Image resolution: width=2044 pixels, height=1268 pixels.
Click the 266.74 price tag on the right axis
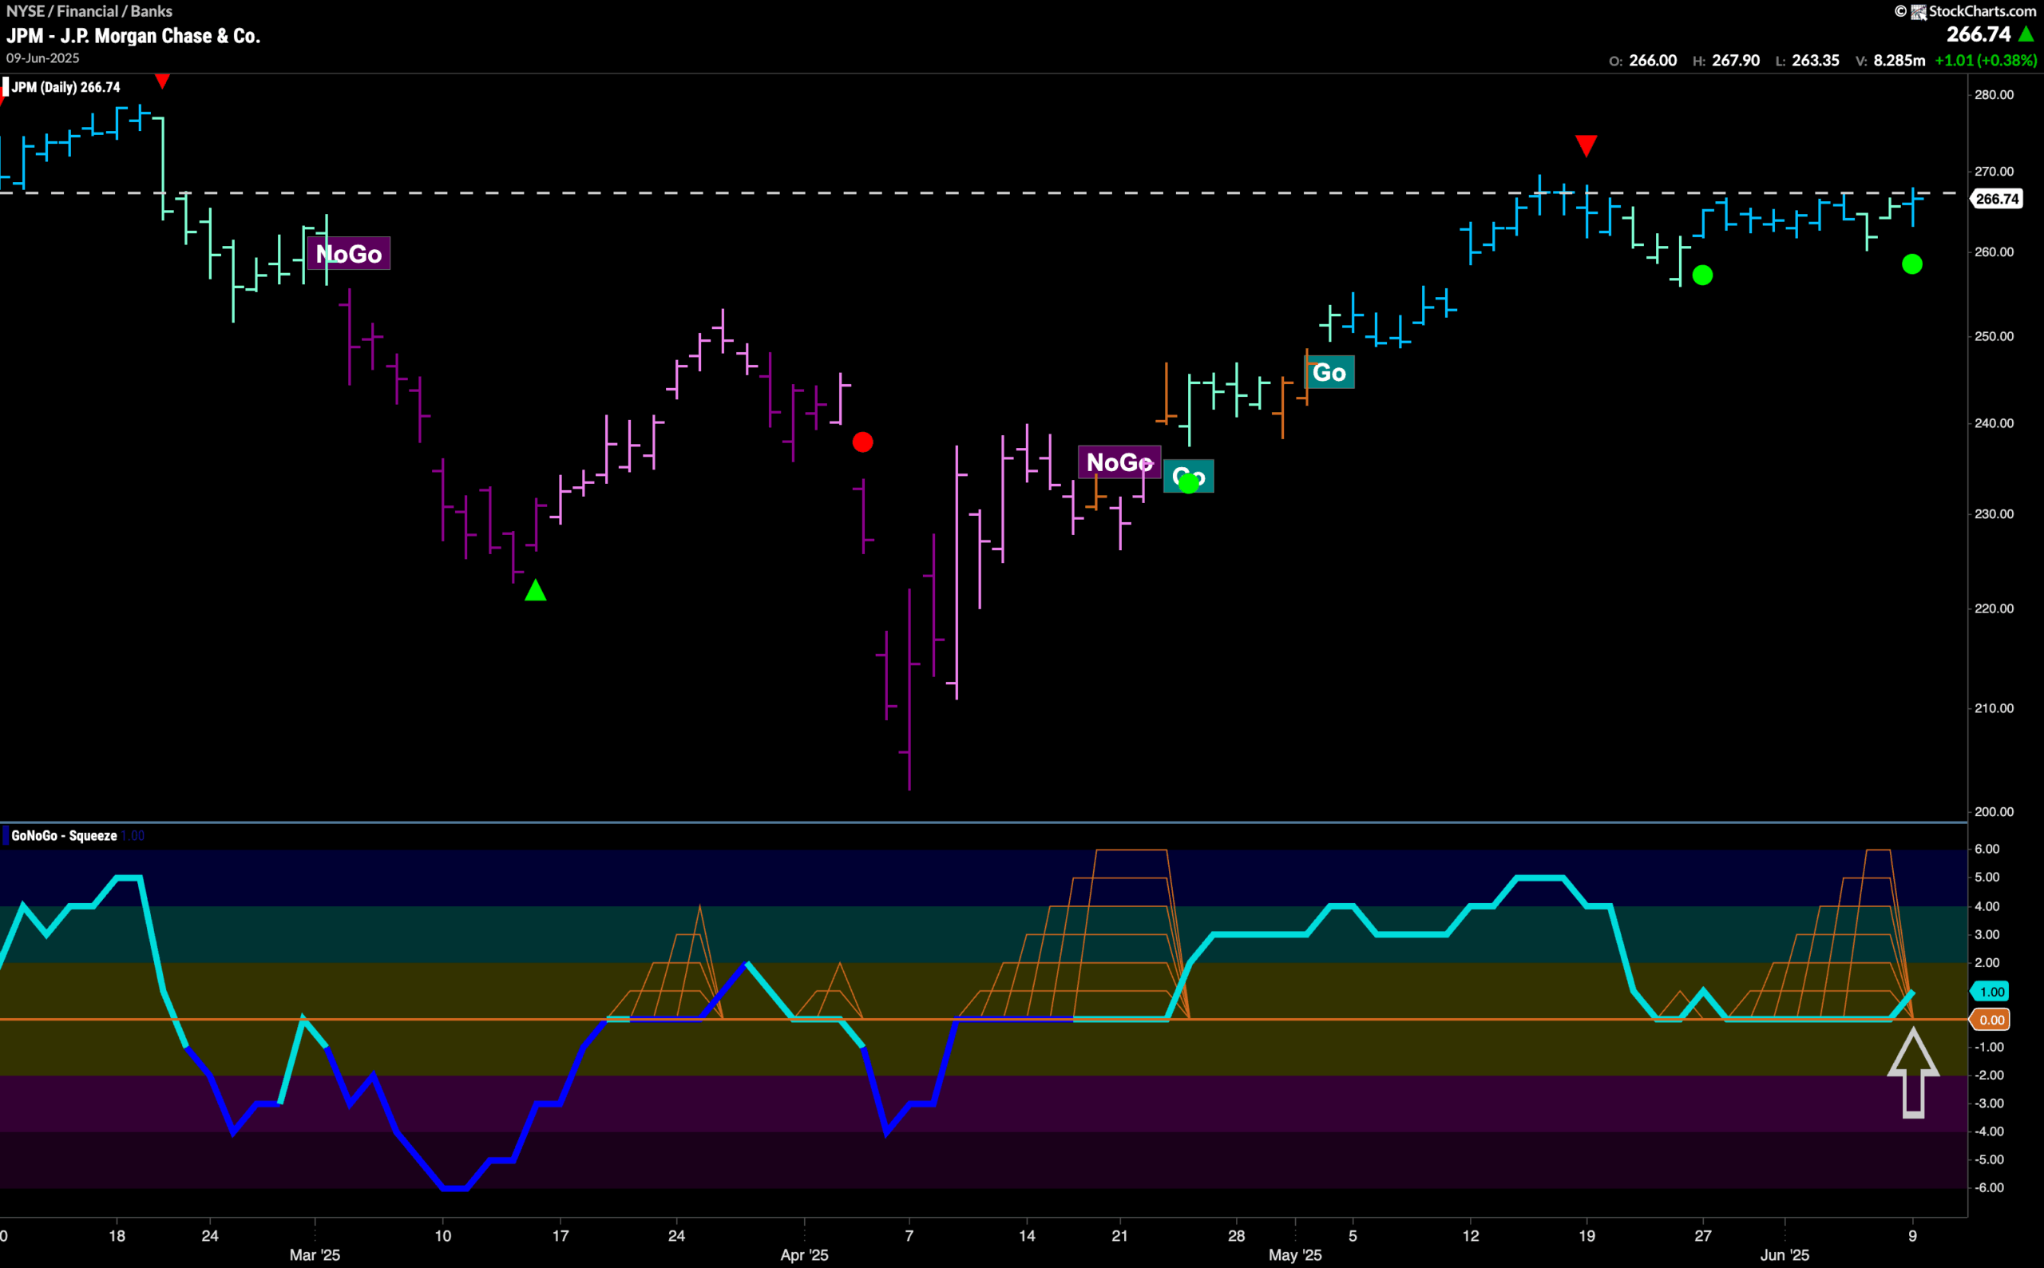tap(1996, 199)
